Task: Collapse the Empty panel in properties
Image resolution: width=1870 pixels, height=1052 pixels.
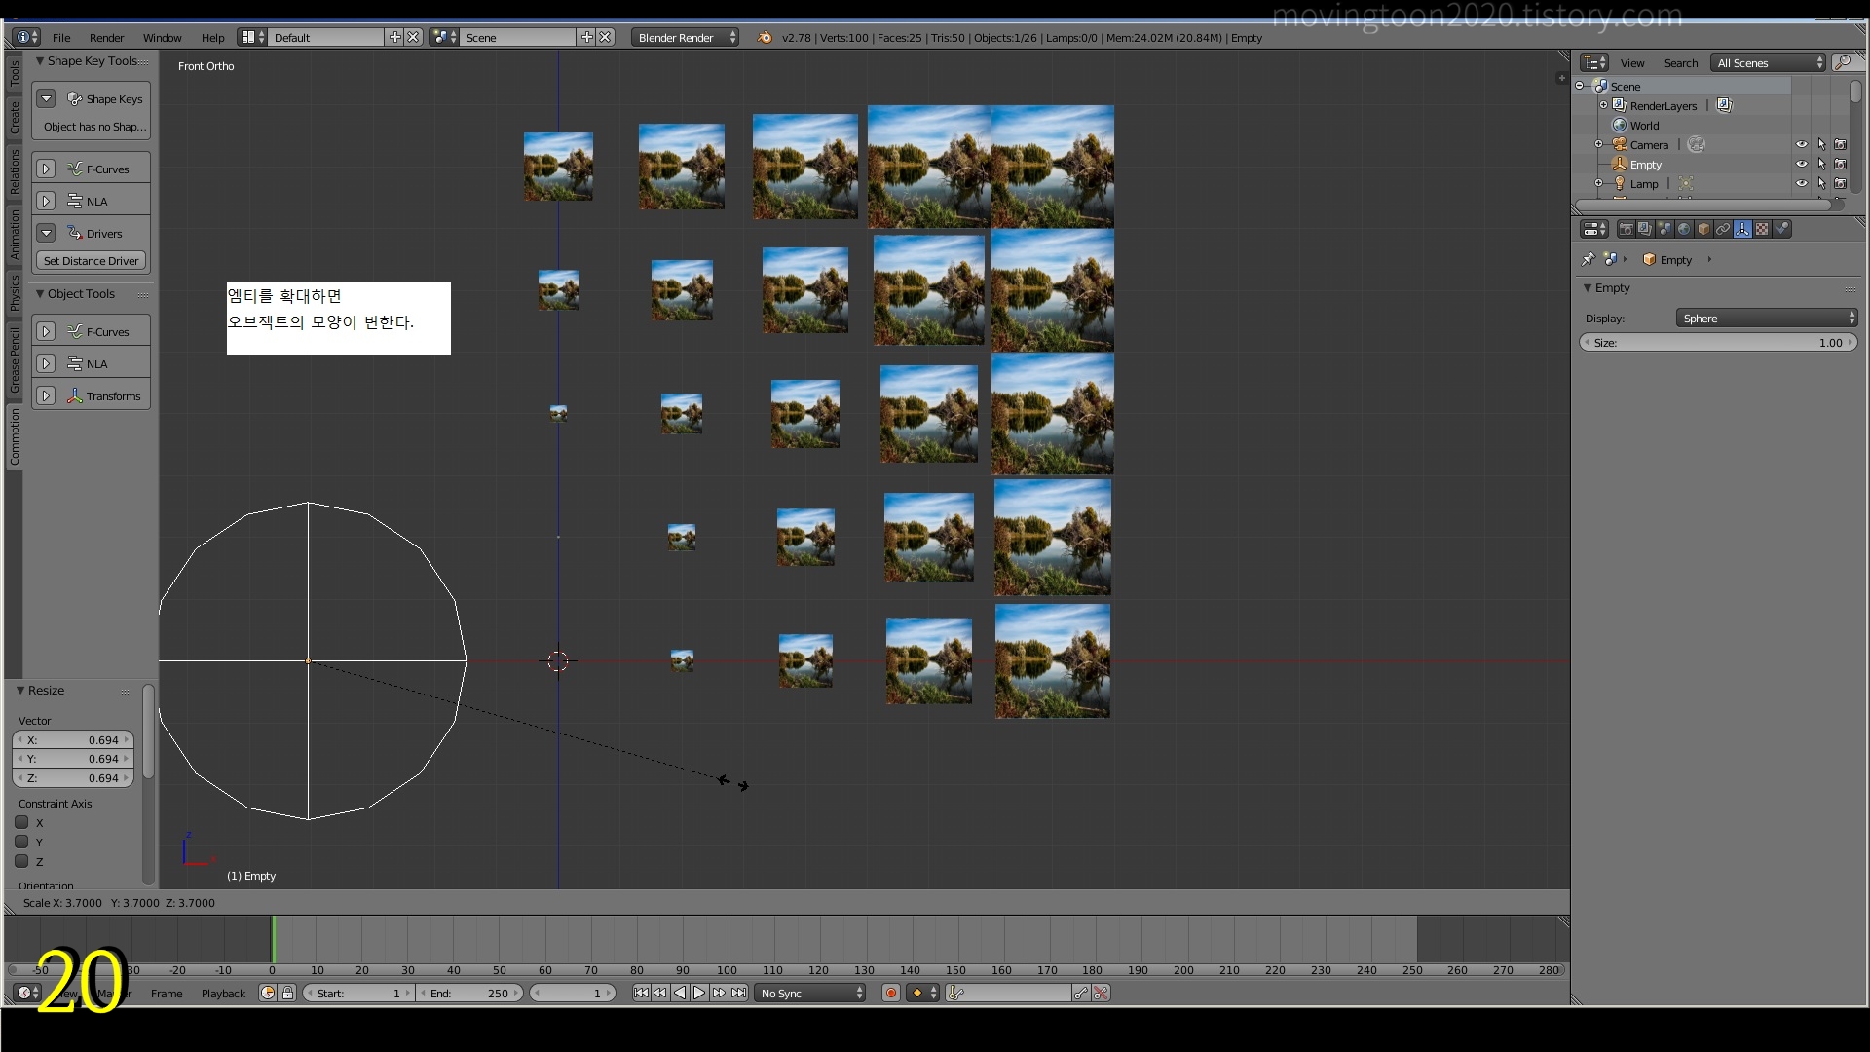Action: [x=1588, y=288]
